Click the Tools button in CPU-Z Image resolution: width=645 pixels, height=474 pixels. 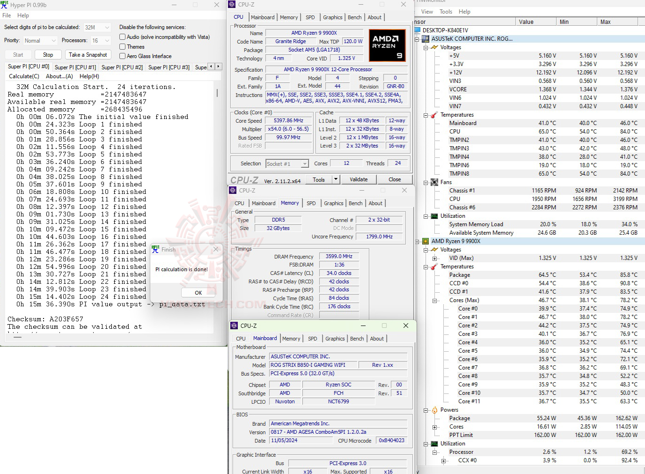tap(319, 179)
